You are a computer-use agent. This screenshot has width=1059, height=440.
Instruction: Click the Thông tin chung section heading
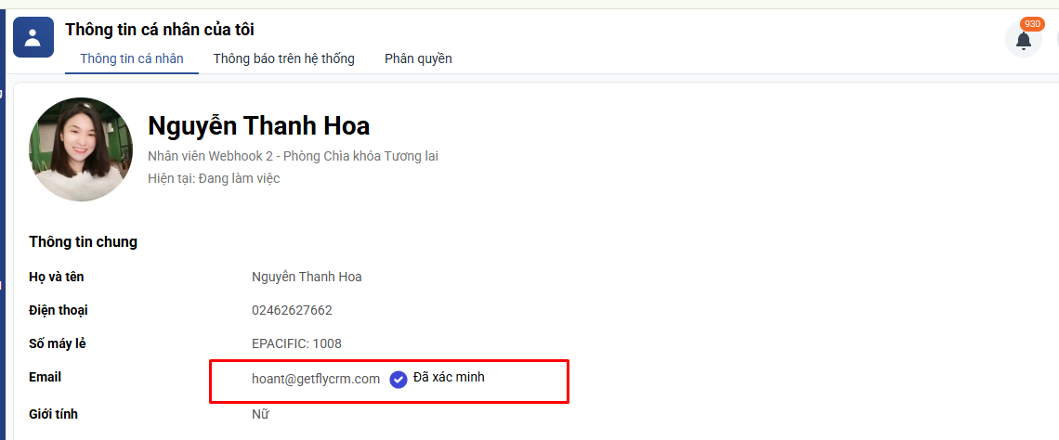click(83, 241)
